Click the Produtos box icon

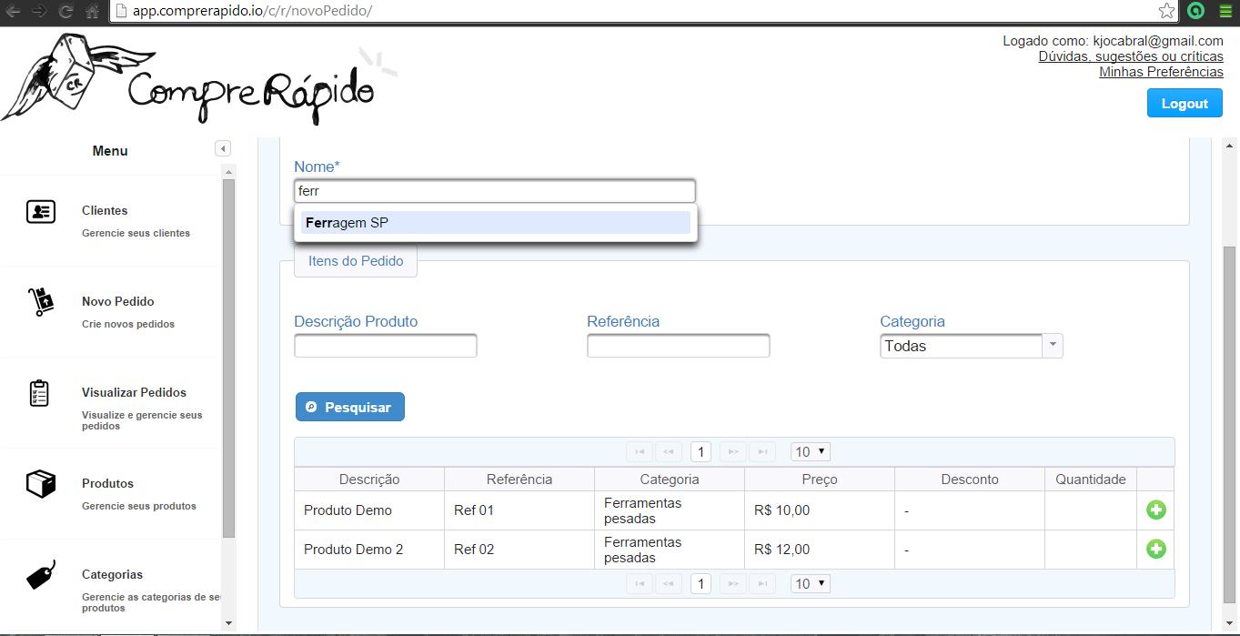41,484
